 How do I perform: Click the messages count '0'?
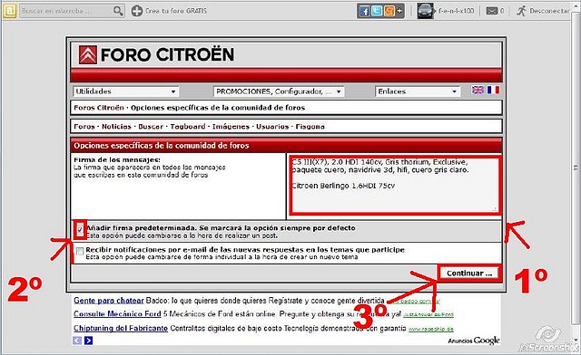pyautogui.click(x=502, y=11)
